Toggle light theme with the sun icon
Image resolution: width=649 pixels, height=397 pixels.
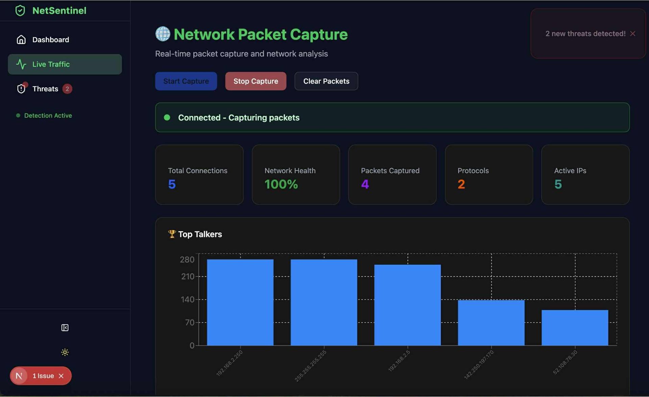(x=65, y=352)
